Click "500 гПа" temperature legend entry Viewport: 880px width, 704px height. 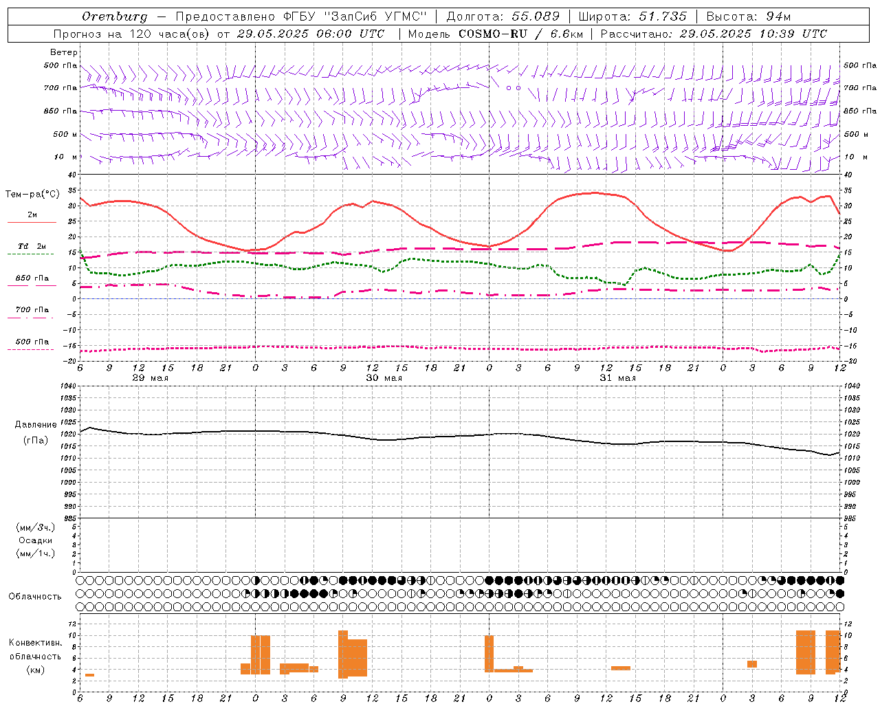pyautogui.click(x=32, y=342)
